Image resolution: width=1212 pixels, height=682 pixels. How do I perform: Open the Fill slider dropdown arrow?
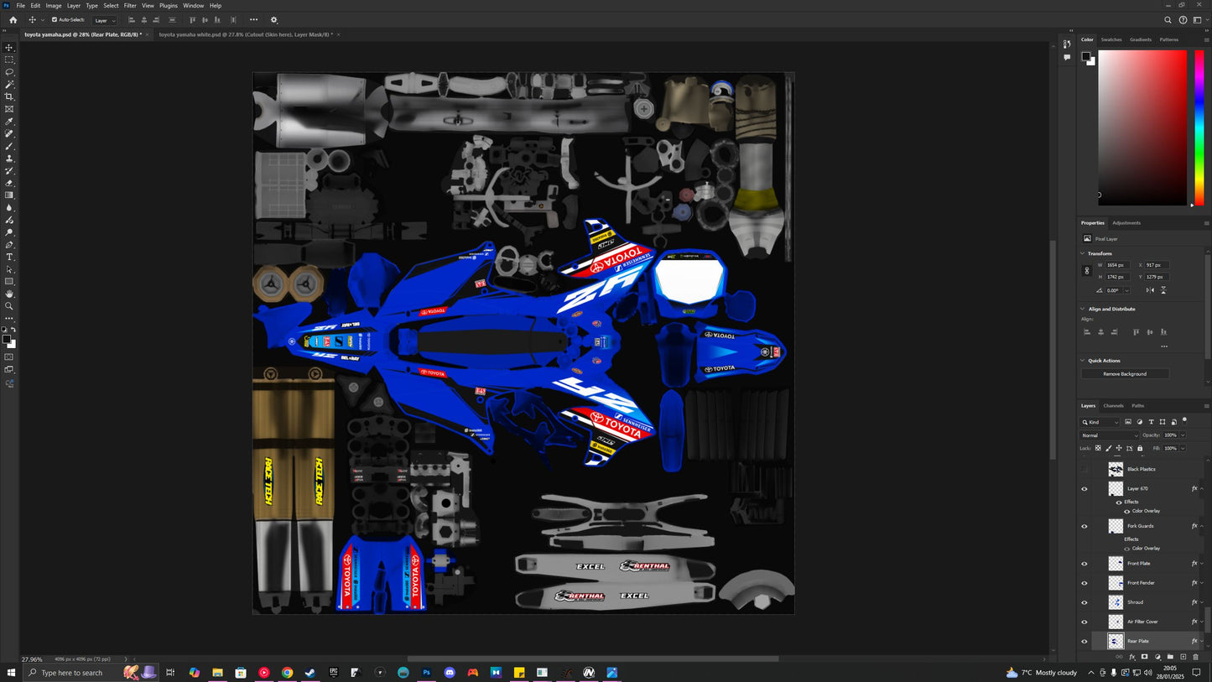(1183, 448)
